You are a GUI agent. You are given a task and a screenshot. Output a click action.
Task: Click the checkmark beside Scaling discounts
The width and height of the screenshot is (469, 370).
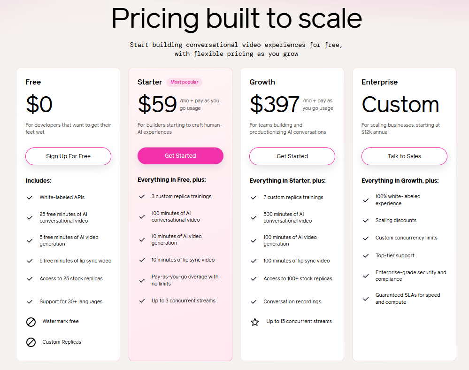tap(366, 220)
